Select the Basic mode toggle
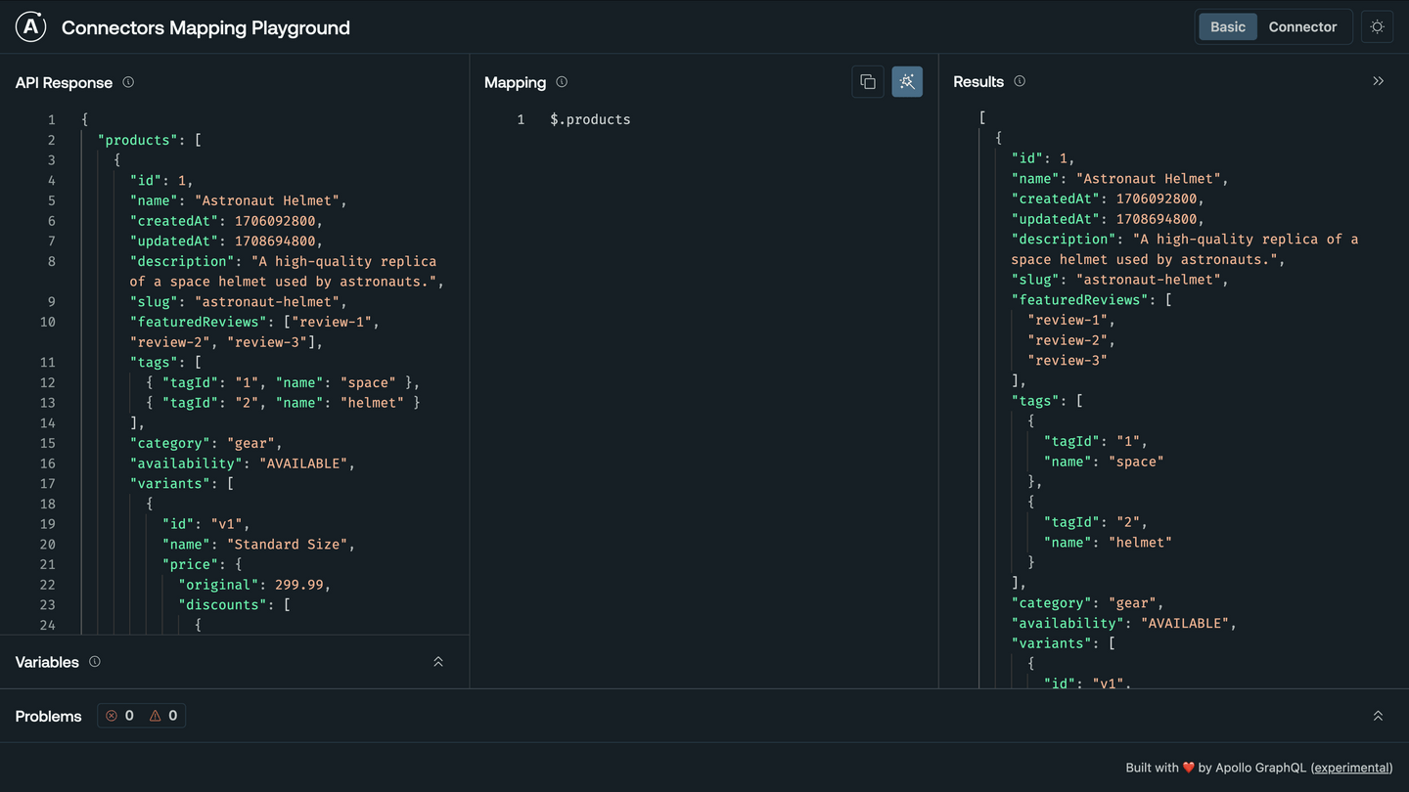 coord(1227,26)
